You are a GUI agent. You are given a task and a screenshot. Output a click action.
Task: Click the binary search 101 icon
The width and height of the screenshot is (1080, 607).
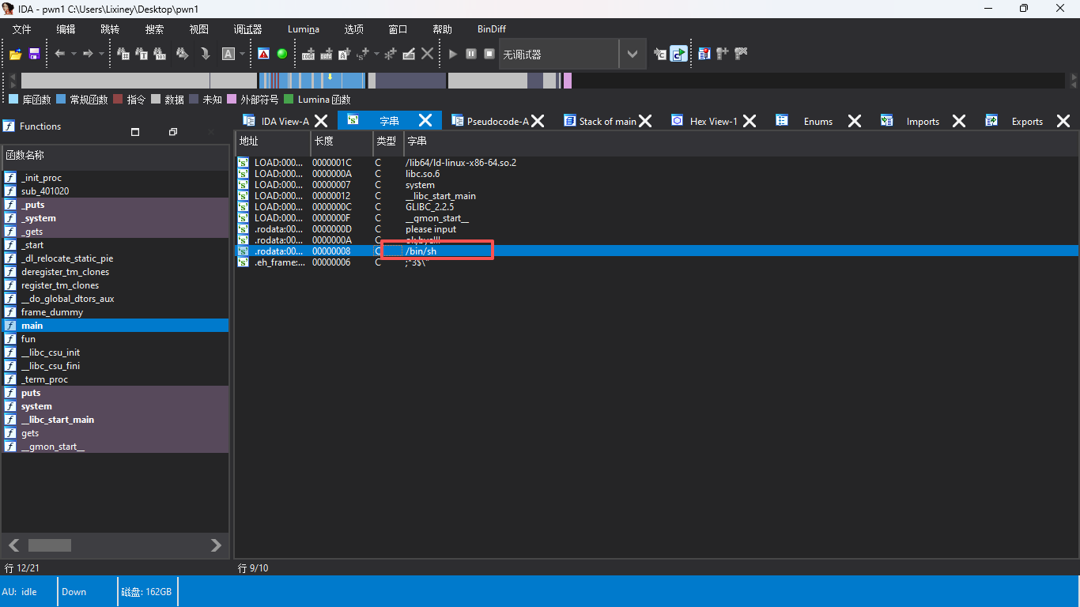coord(160,54)
